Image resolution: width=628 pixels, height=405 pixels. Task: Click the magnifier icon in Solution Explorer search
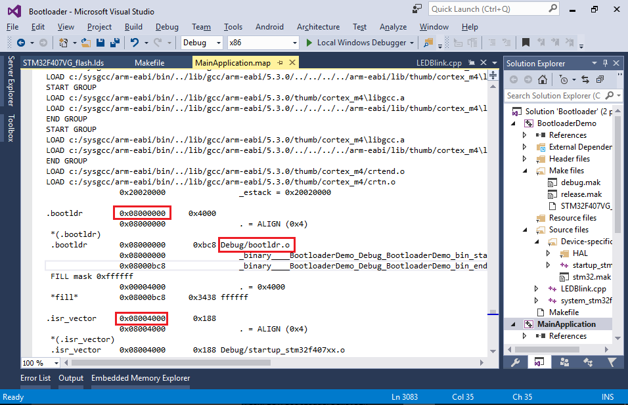[609, 96]
